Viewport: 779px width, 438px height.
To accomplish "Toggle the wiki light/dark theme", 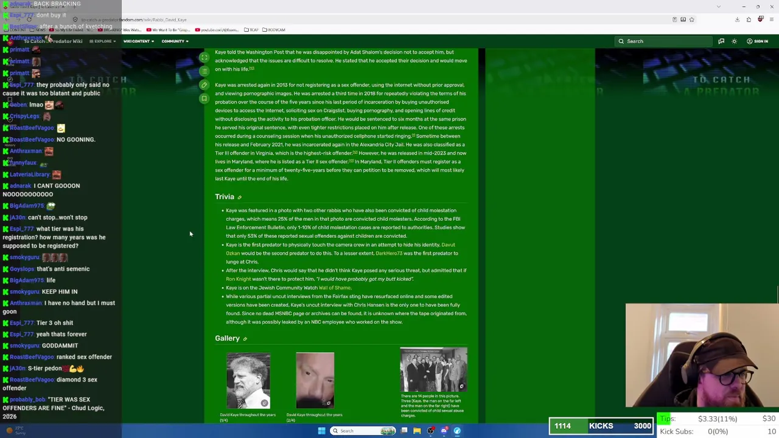I will [734, 41].
